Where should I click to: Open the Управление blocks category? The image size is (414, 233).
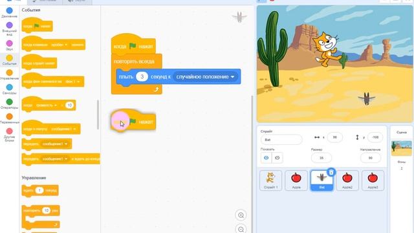click(x=9, y=75)
